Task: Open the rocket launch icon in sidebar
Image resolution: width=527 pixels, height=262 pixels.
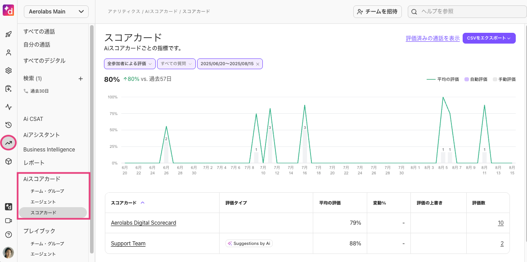Action: click(9, 34)
